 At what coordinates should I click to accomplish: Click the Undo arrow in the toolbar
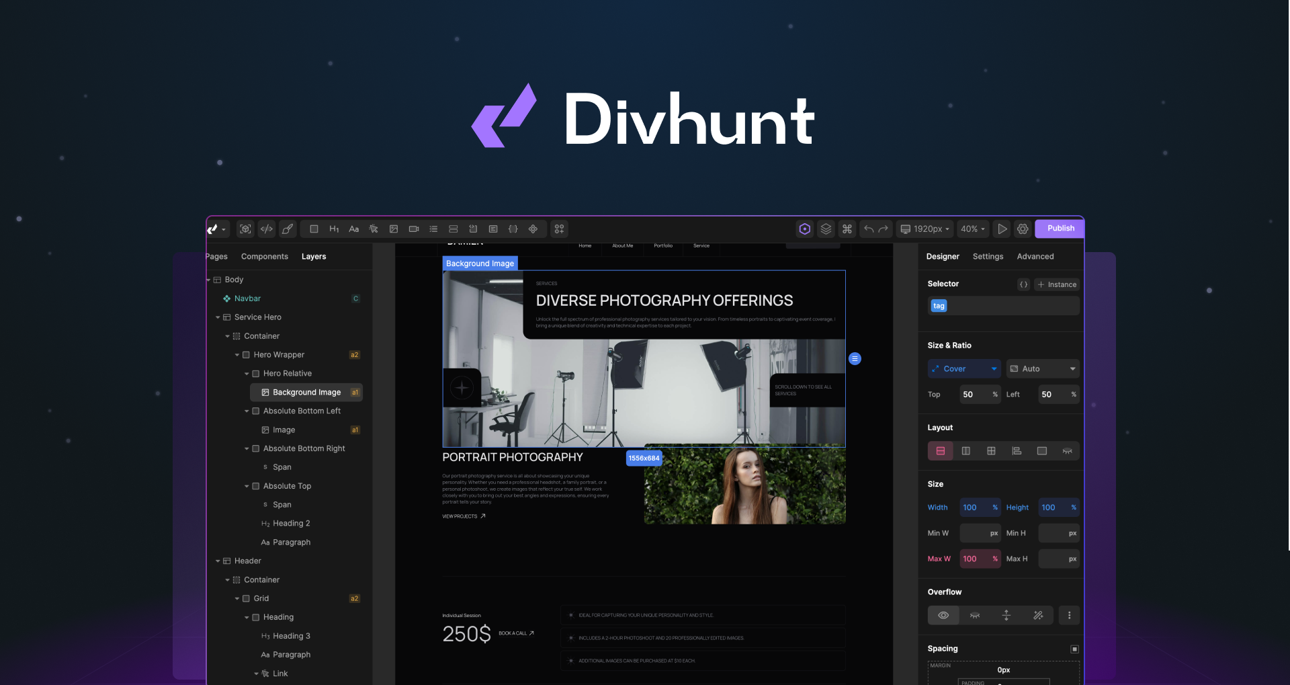(867, 229)
